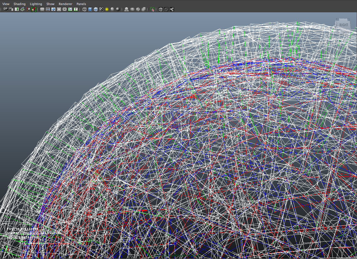Screen dimensions: 357x259
Task: Toggle the viewport Grid display
Action: coord(42,9)
